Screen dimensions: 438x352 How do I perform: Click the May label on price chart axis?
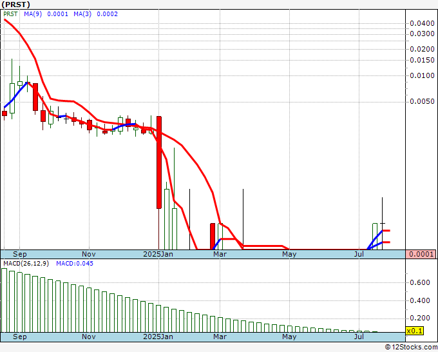pos(289,254)
